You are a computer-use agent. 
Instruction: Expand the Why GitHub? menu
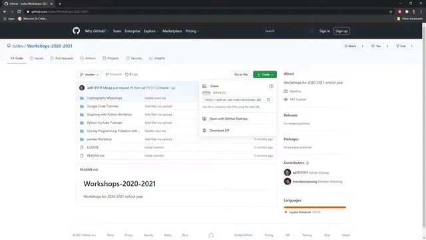(97, 31)
